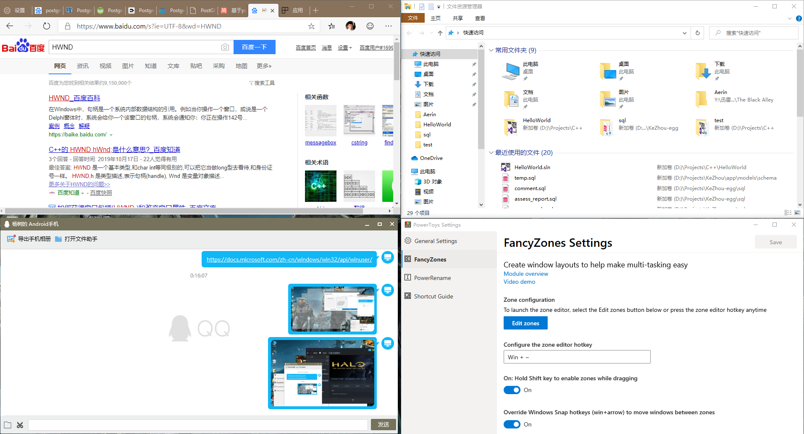Switch to the 查看 ribbon tab
The width and height of the screenshot is (804, 434).
[x=480, y=18]
